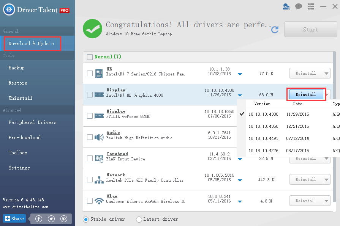Open the user account icon in titlebar
The image size is (340, 226).
pos(286,6)
